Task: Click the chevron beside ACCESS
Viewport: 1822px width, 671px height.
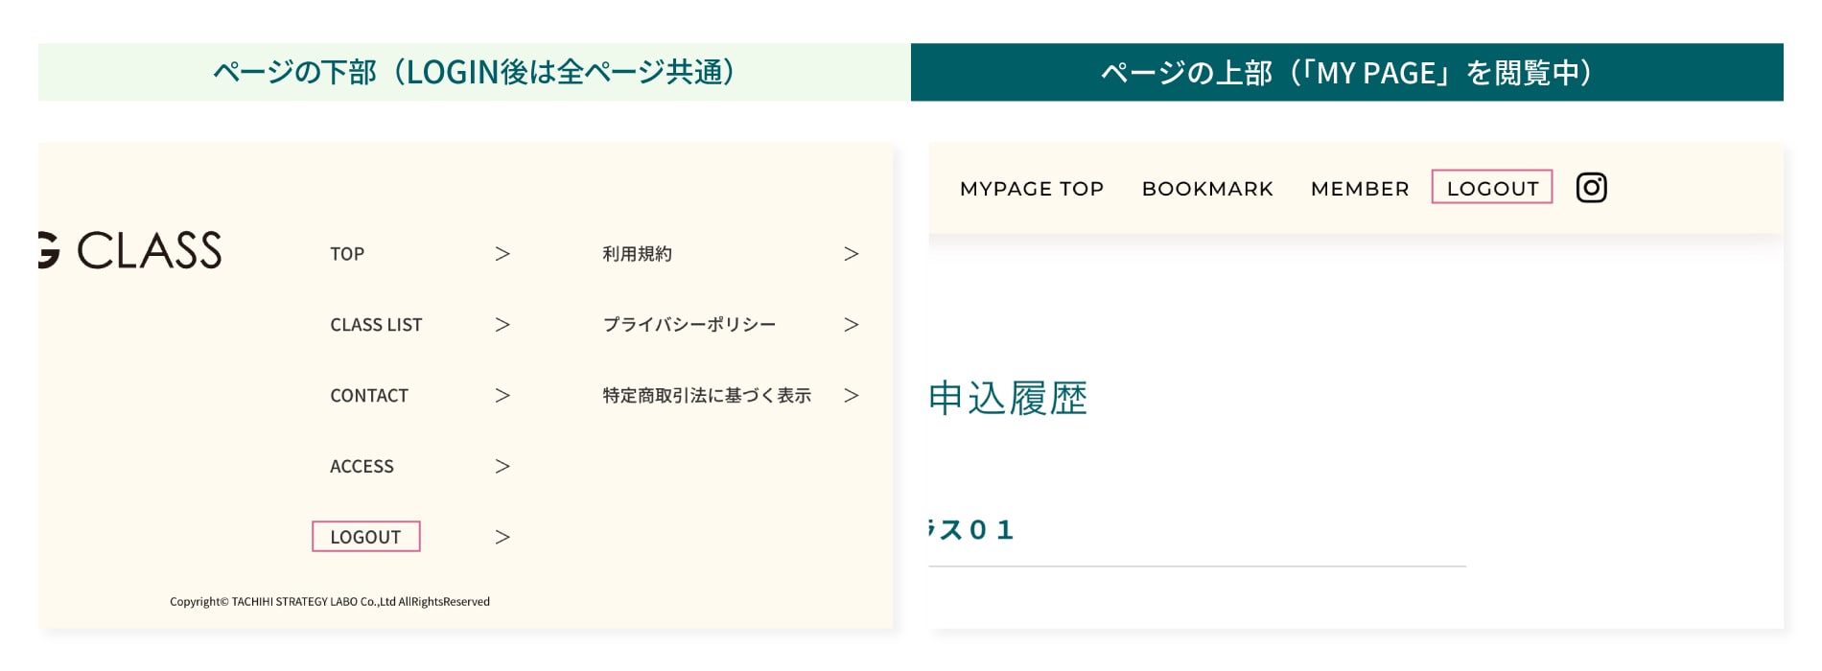Action: point(502,467)
